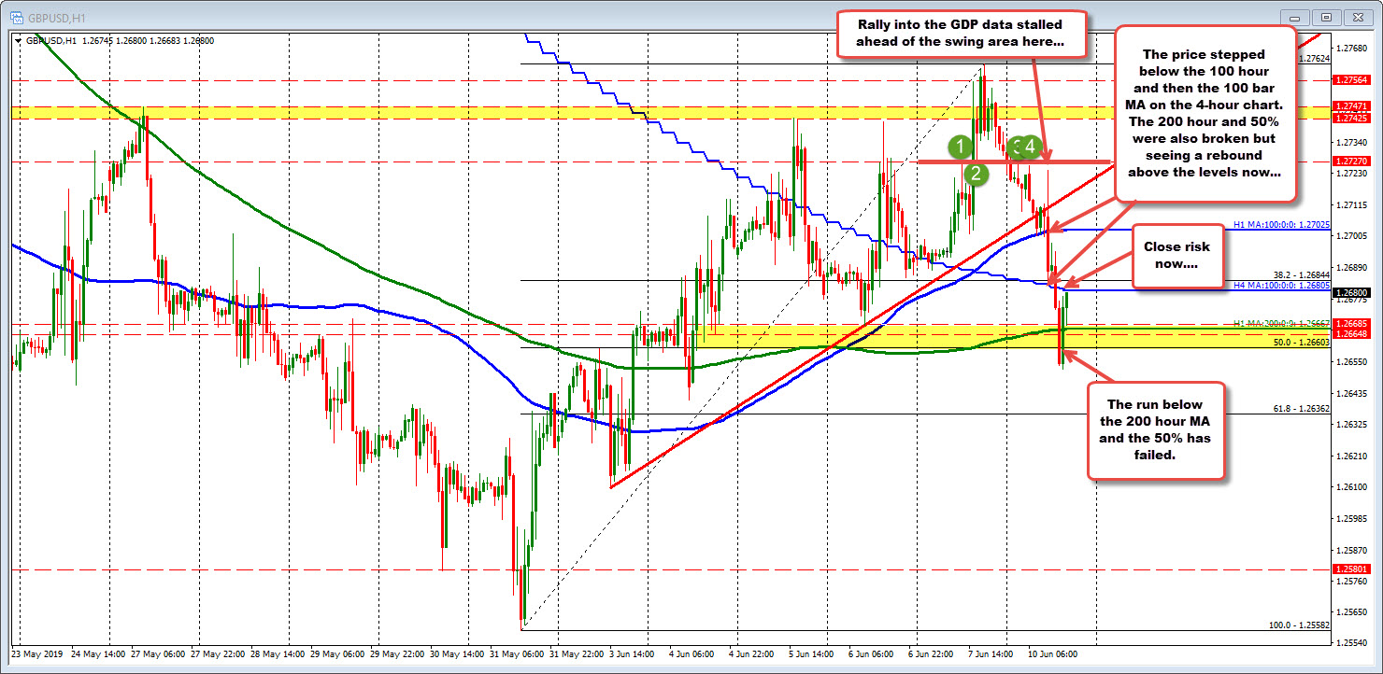
Task: Click the '23 May 2019' date on the time axis
Action: point(36,655)
